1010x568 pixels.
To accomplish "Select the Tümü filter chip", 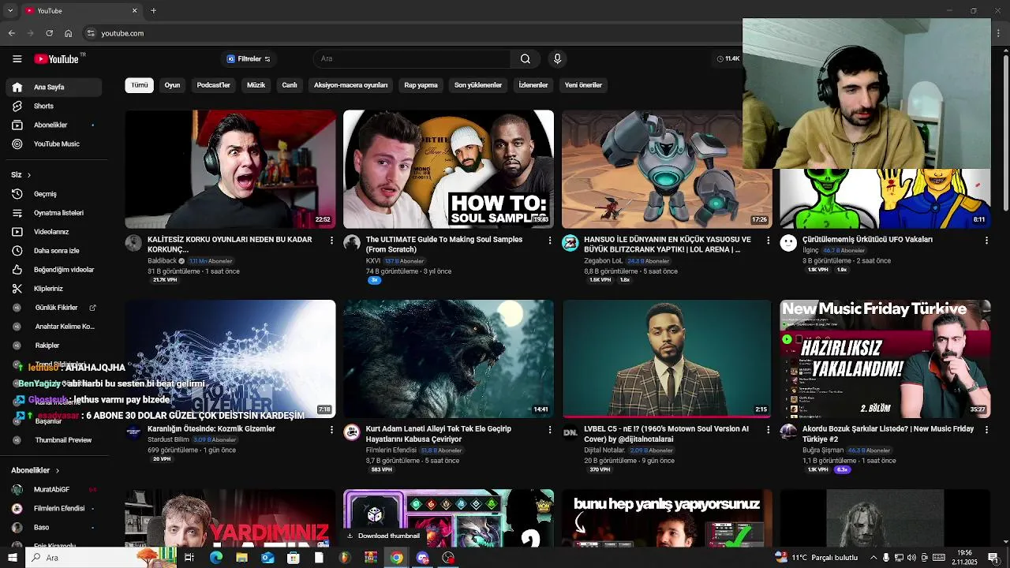I will [x=140, y=85].
